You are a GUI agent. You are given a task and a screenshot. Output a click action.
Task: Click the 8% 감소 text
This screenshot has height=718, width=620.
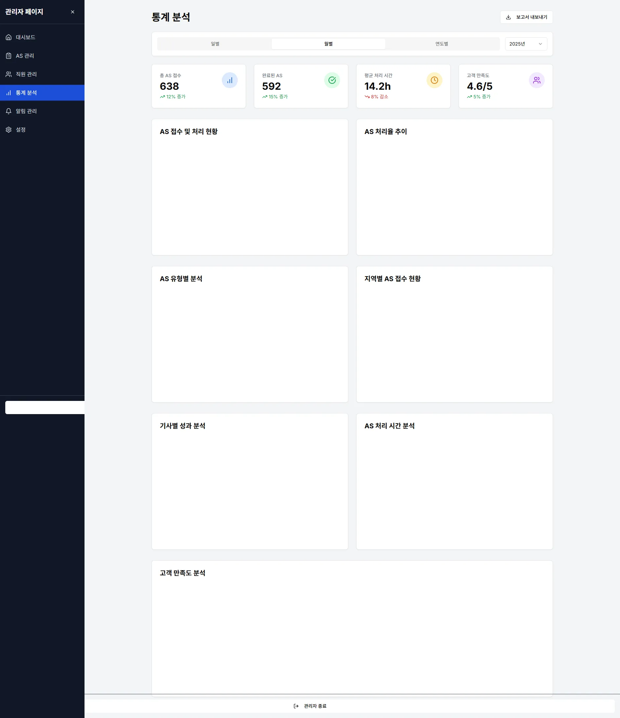(x=379, y=97)
